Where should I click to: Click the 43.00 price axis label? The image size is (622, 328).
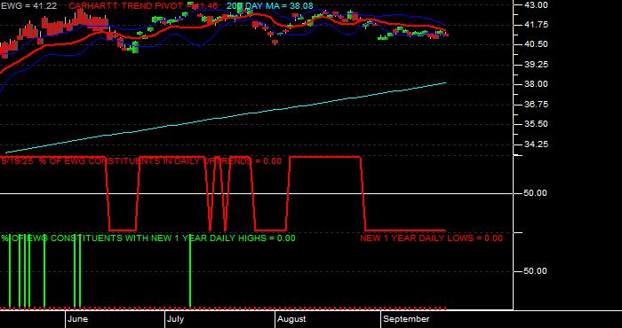(537, 4)
